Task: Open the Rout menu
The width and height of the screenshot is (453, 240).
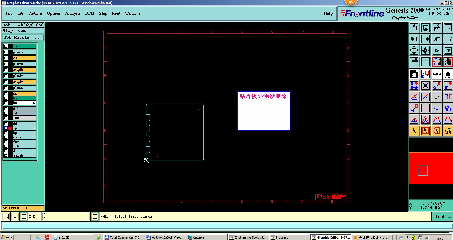Action: [116, 13]
